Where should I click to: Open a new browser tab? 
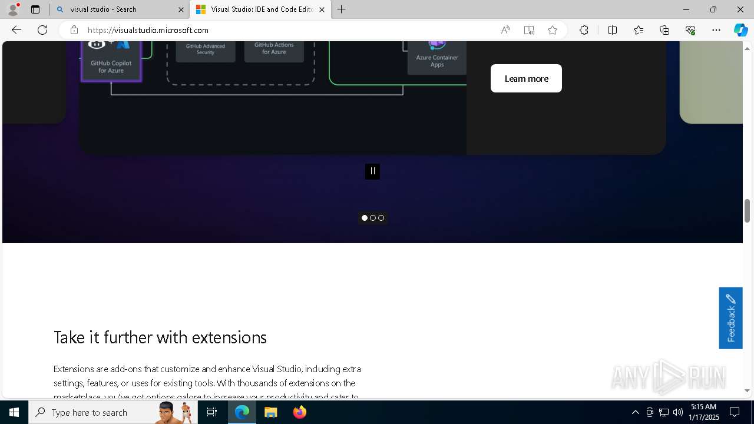coord(342,9)
